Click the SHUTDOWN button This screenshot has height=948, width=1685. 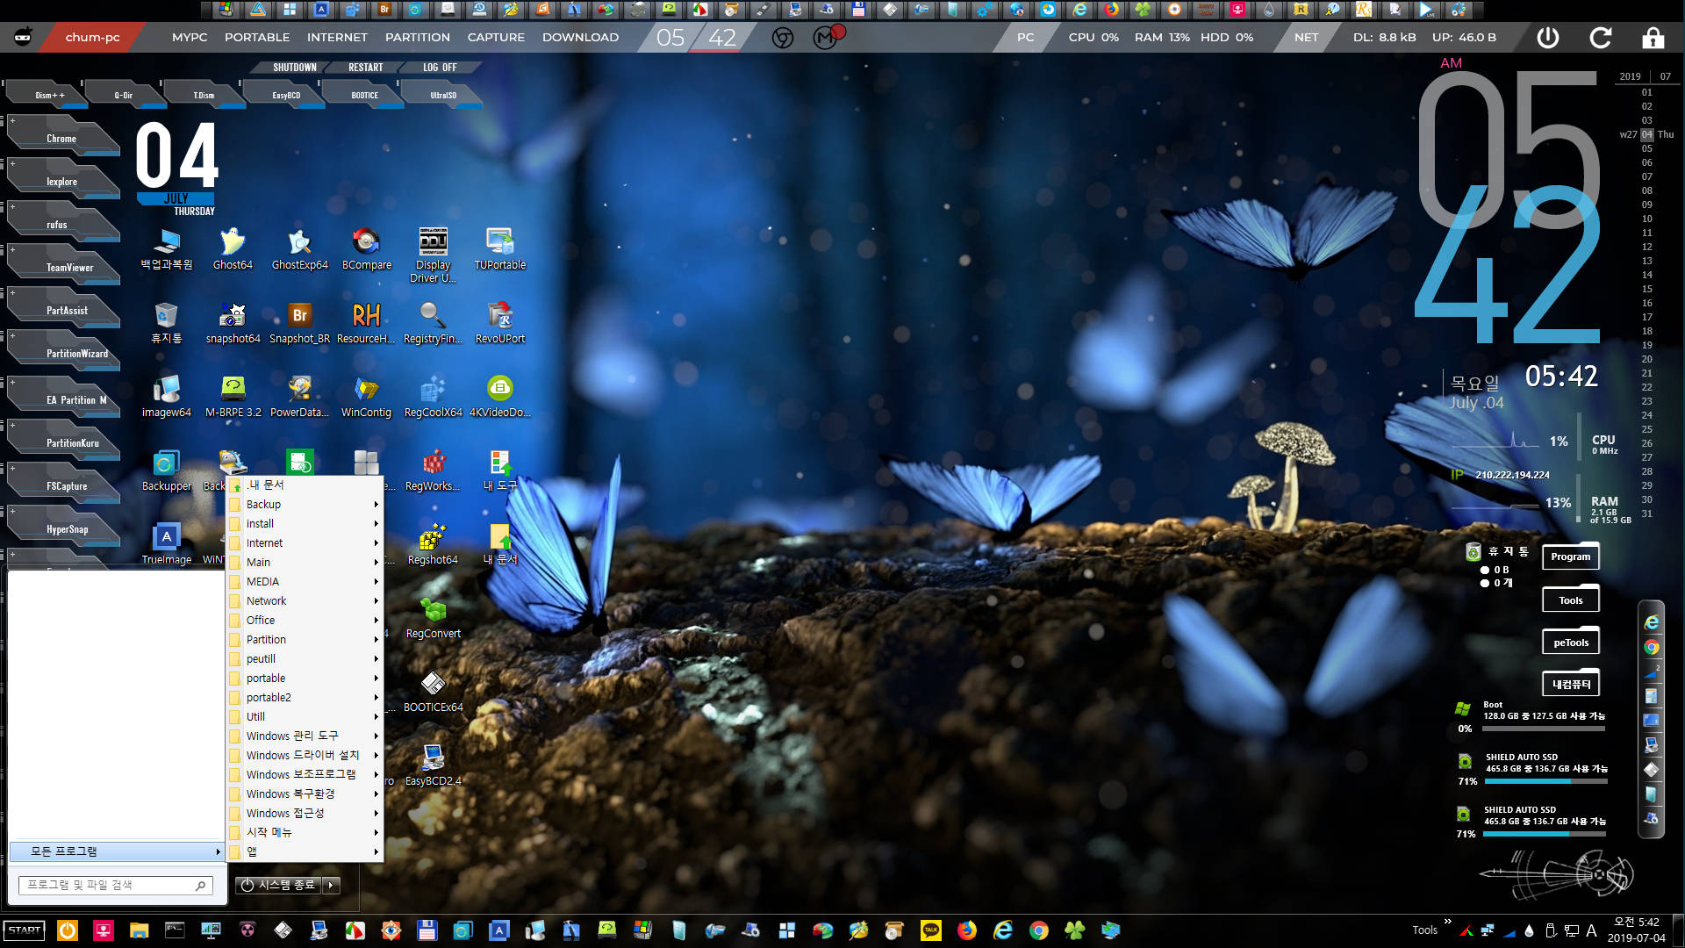coord(294,68)
